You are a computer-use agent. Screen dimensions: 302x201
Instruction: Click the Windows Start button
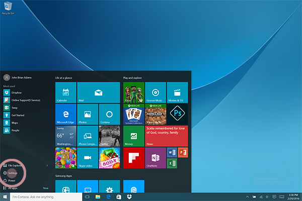coord(5,197)
